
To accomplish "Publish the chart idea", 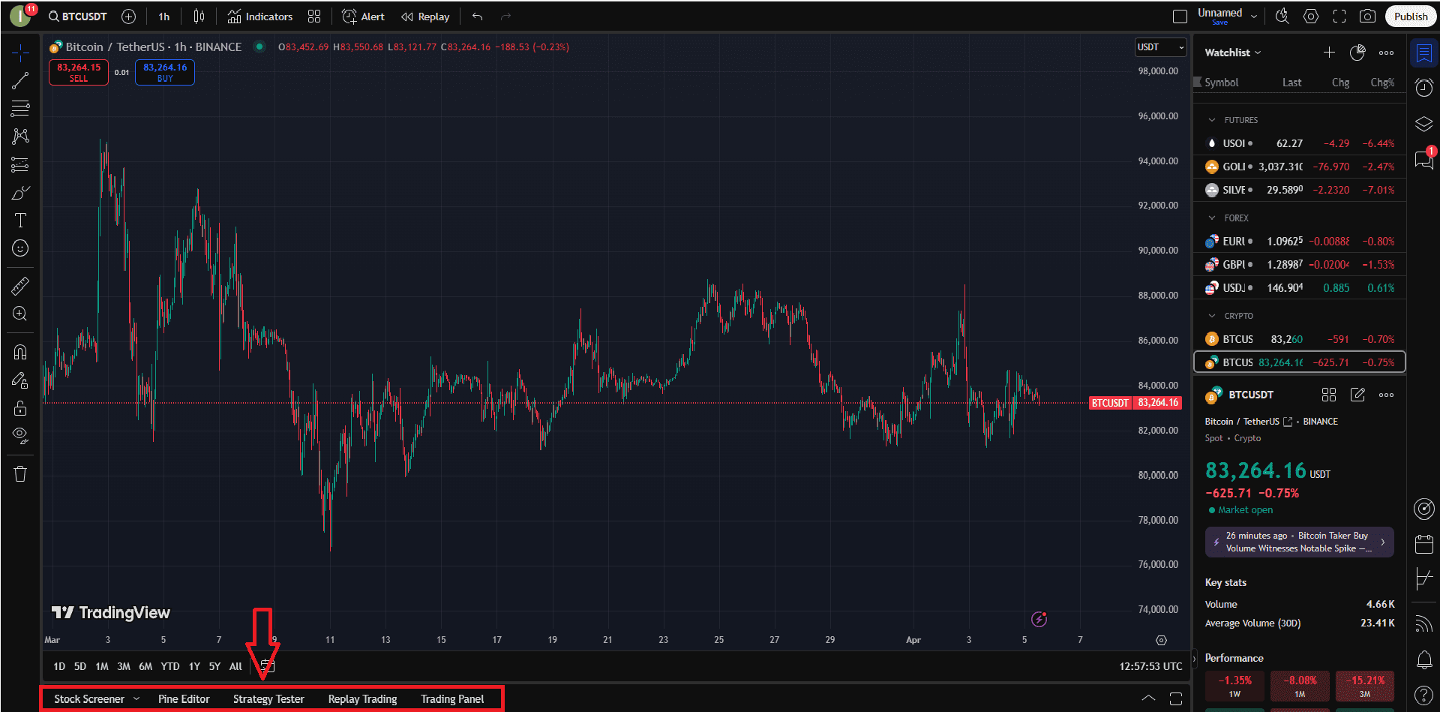I will 1411,17.
